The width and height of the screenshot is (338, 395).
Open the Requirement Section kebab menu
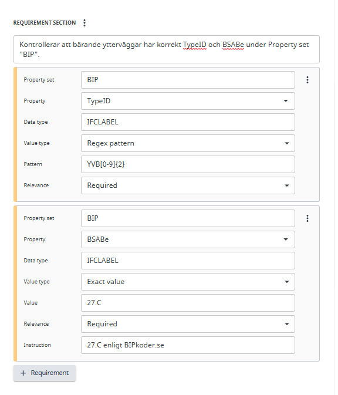click(84, 23)
